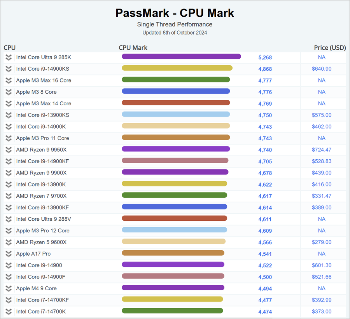
Task: Click the NA price for Intel Core Ultra 9 288V
Action: pyautogui.click(x=322, y=219)
